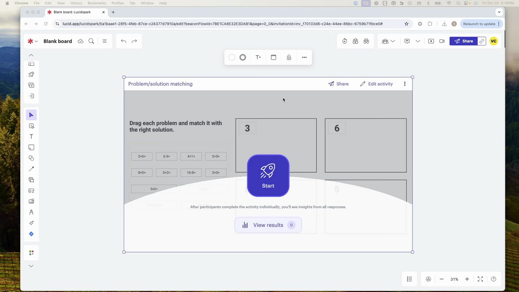This screenshot has height=292, width=519.
Task: Open the accessibility icon near zoom controls
Action: click(x=428, y=279)
